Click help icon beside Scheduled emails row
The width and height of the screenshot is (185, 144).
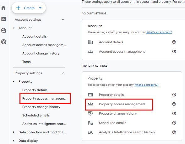[174, 123]
